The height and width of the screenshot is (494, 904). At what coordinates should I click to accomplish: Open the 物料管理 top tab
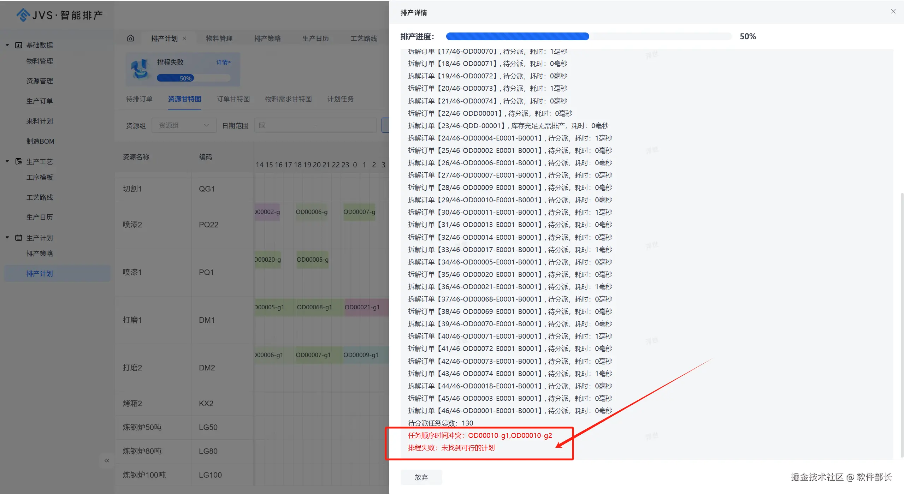pyautogui.click(x=219, y=38)
